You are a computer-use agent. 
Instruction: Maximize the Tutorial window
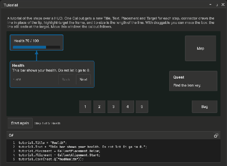pos(217,5)
